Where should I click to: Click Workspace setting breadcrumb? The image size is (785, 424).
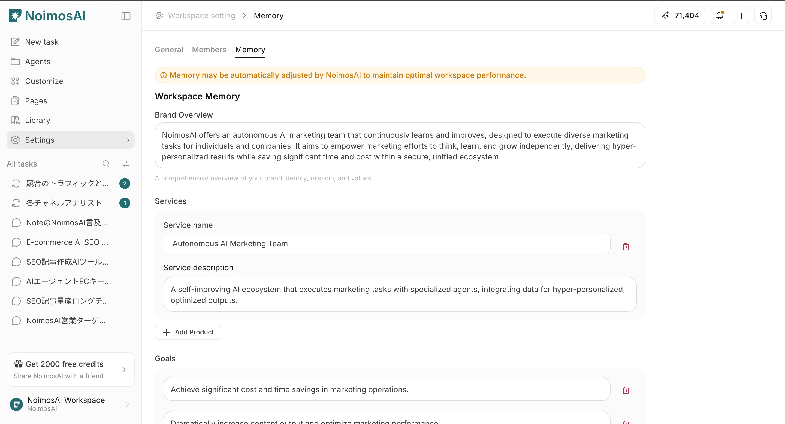pyautogui.click(x=201, y=16)
